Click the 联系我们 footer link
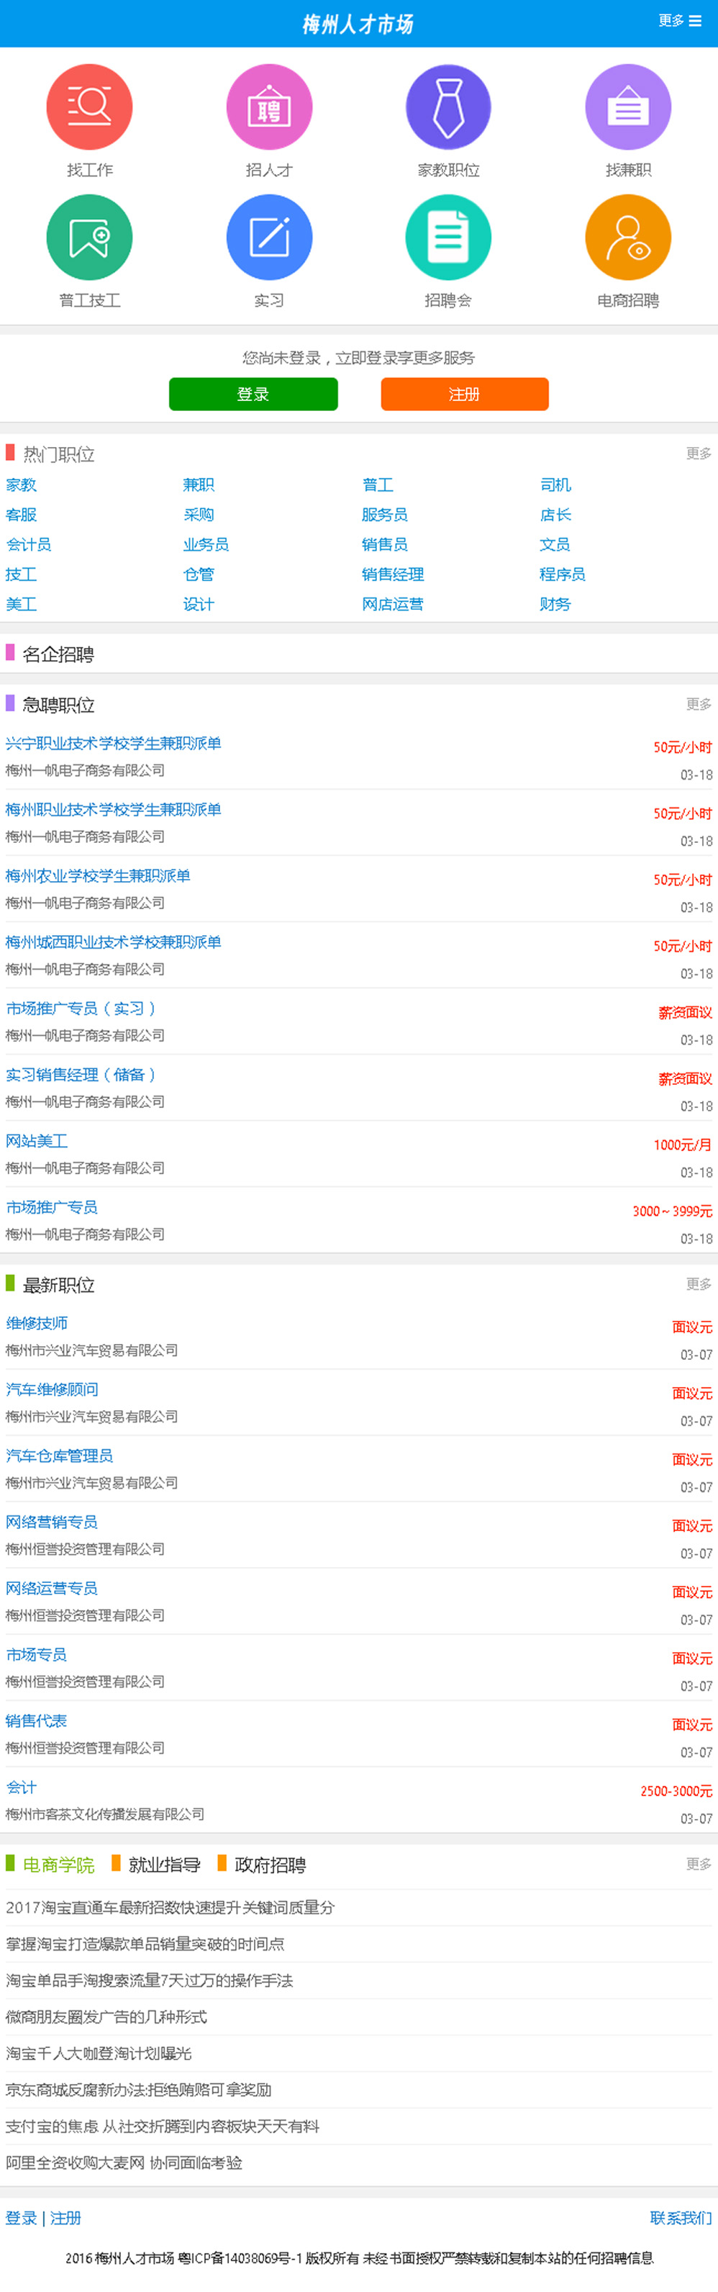The image size is (718, 2292). pyautogui.click(x=681, y=2218)
